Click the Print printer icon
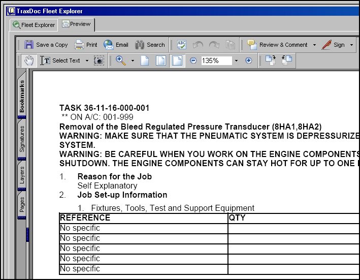The width and height of the screenshot is (360, 280). pyautogui.click(x=79, y=45)
